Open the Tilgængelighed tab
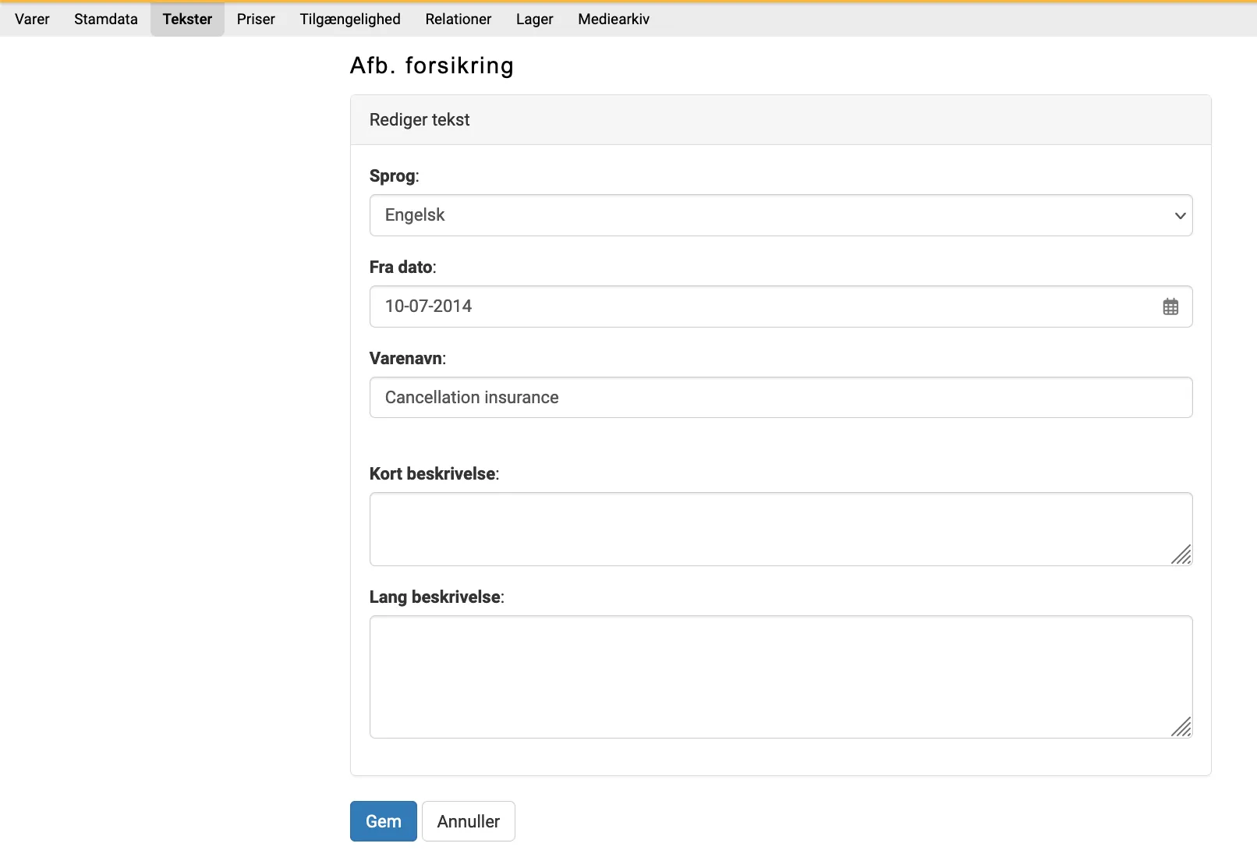This screenshot has width=1257, height=861. 350,19
